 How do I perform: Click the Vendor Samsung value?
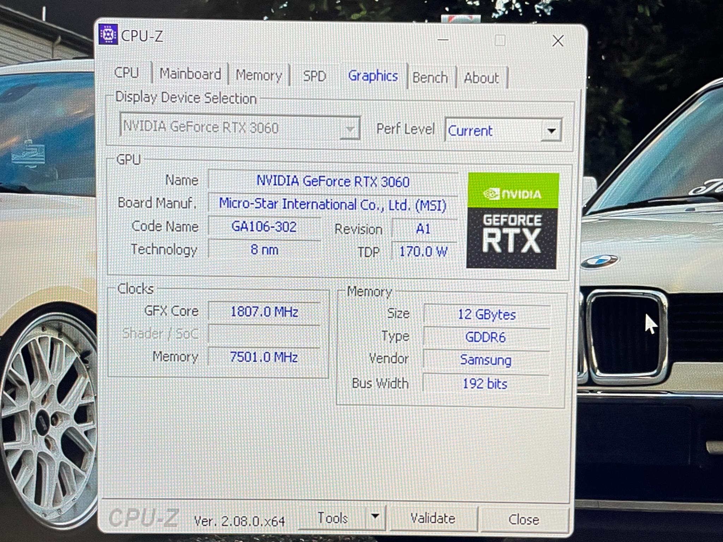pyautogui.click(x=486, y=360)
